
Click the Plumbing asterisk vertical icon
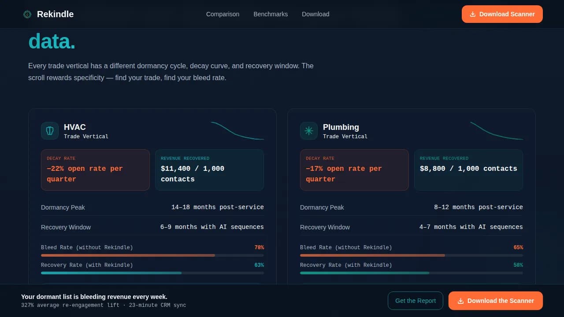tap(309, 131)
